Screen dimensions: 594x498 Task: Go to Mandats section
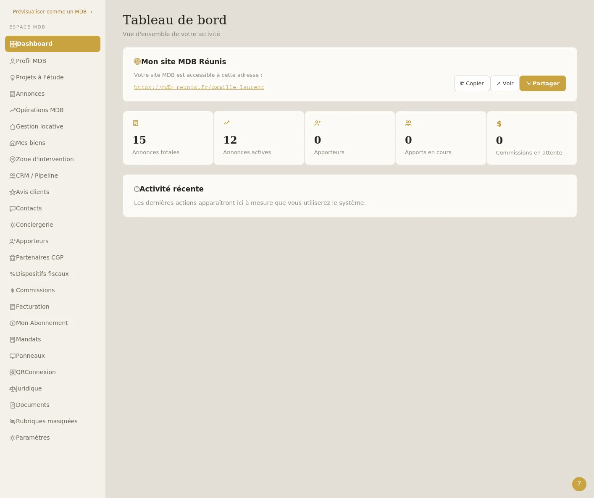point(53,339)
